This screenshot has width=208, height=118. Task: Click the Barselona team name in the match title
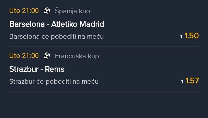[x=27, y=24]
